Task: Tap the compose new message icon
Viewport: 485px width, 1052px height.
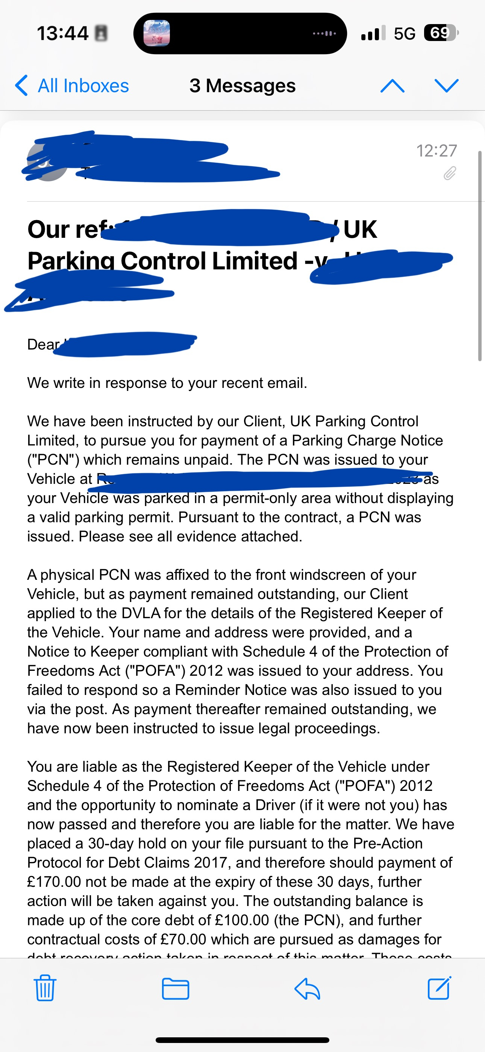Action: 439,988
